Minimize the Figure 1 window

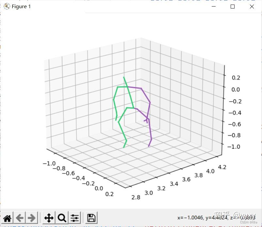click(x=214, y=7)
